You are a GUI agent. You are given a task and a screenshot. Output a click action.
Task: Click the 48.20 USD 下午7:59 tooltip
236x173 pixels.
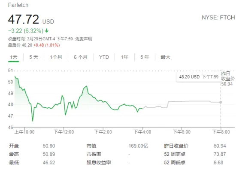pyautogui.click(x=199, y=77)
